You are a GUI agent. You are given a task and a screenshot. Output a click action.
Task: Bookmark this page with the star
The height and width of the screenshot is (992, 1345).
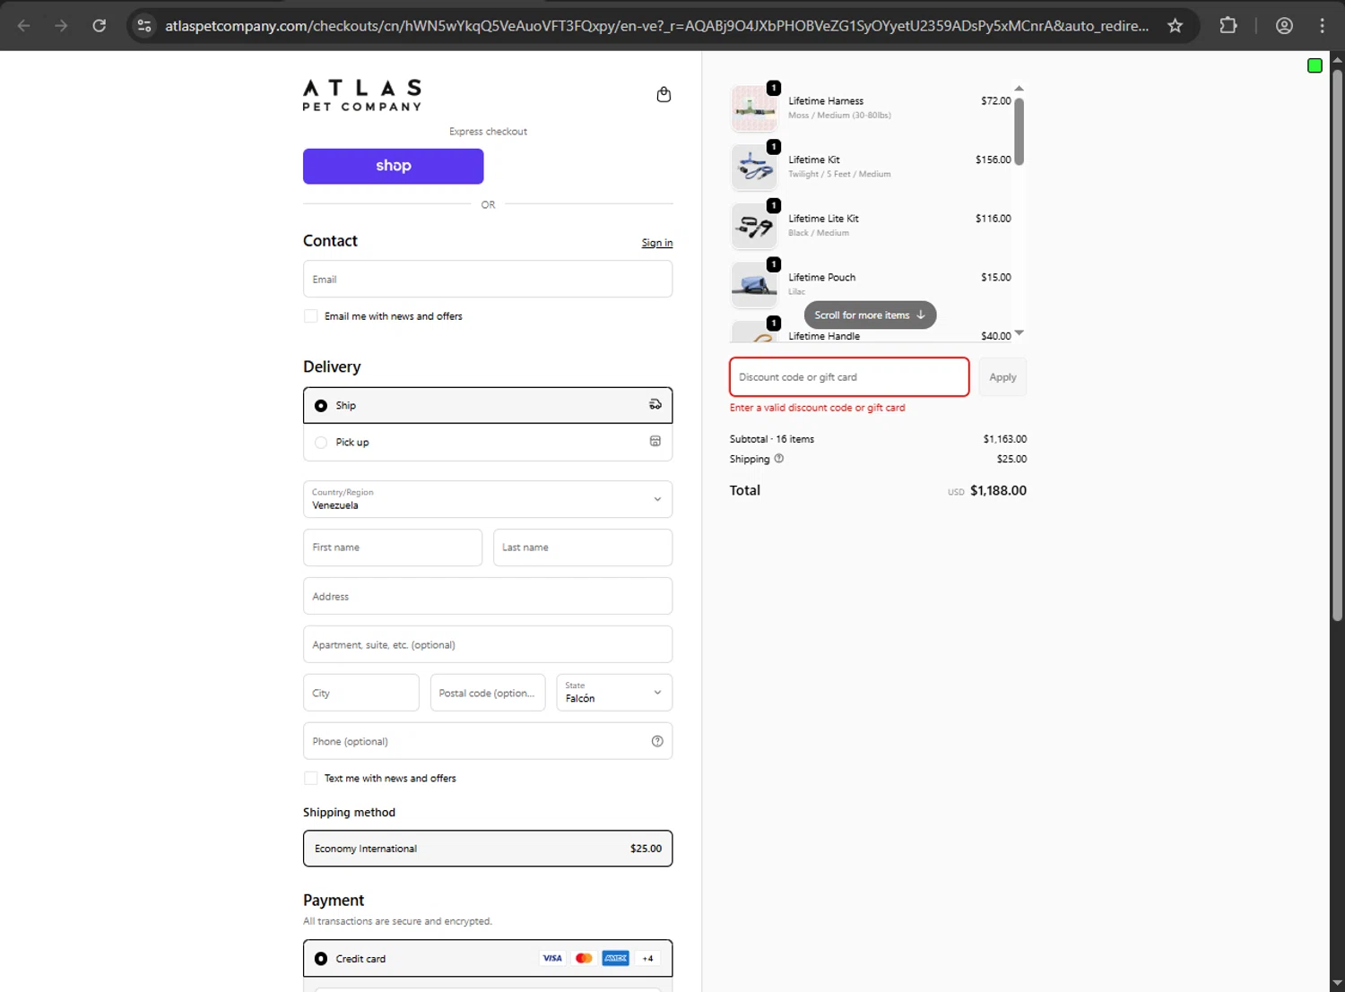pyautogui.click(x=1175, y=25)
